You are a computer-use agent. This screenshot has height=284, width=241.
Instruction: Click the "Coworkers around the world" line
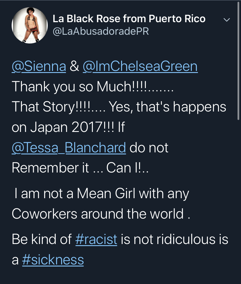click(101, 214)
